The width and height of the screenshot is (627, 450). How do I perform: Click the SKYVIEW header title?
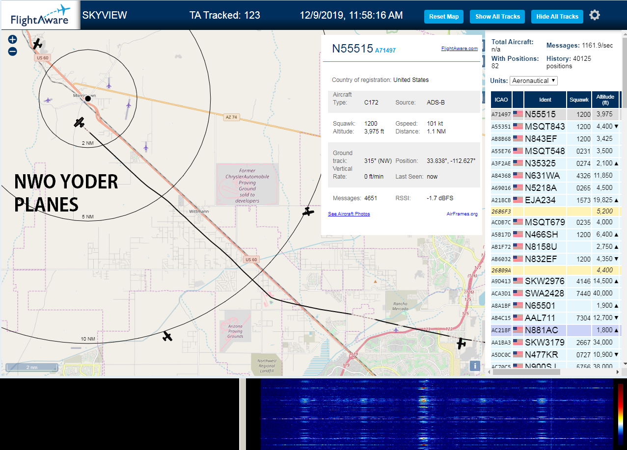tap(105, 15)
